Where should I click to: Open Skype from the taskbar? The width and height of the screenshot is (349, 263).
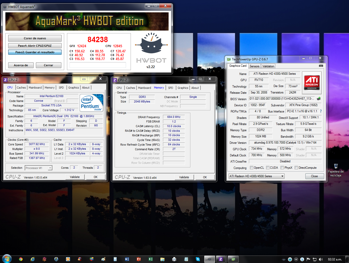coord(198,259)
